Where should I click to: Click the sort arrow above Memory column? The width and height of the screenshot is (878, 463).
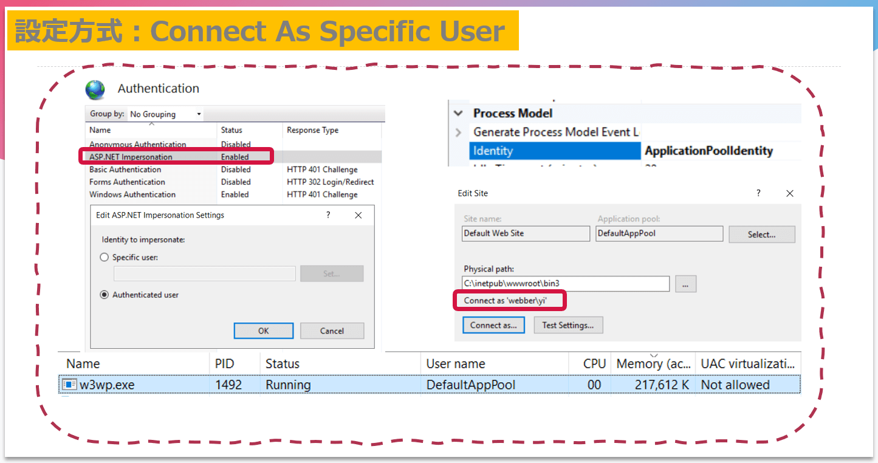[653, 354]
